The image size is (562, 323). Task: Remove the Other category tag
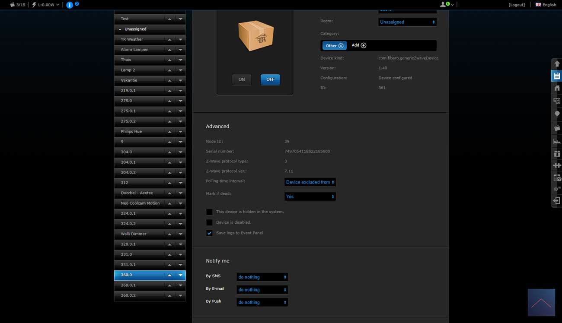pos(341,46)
